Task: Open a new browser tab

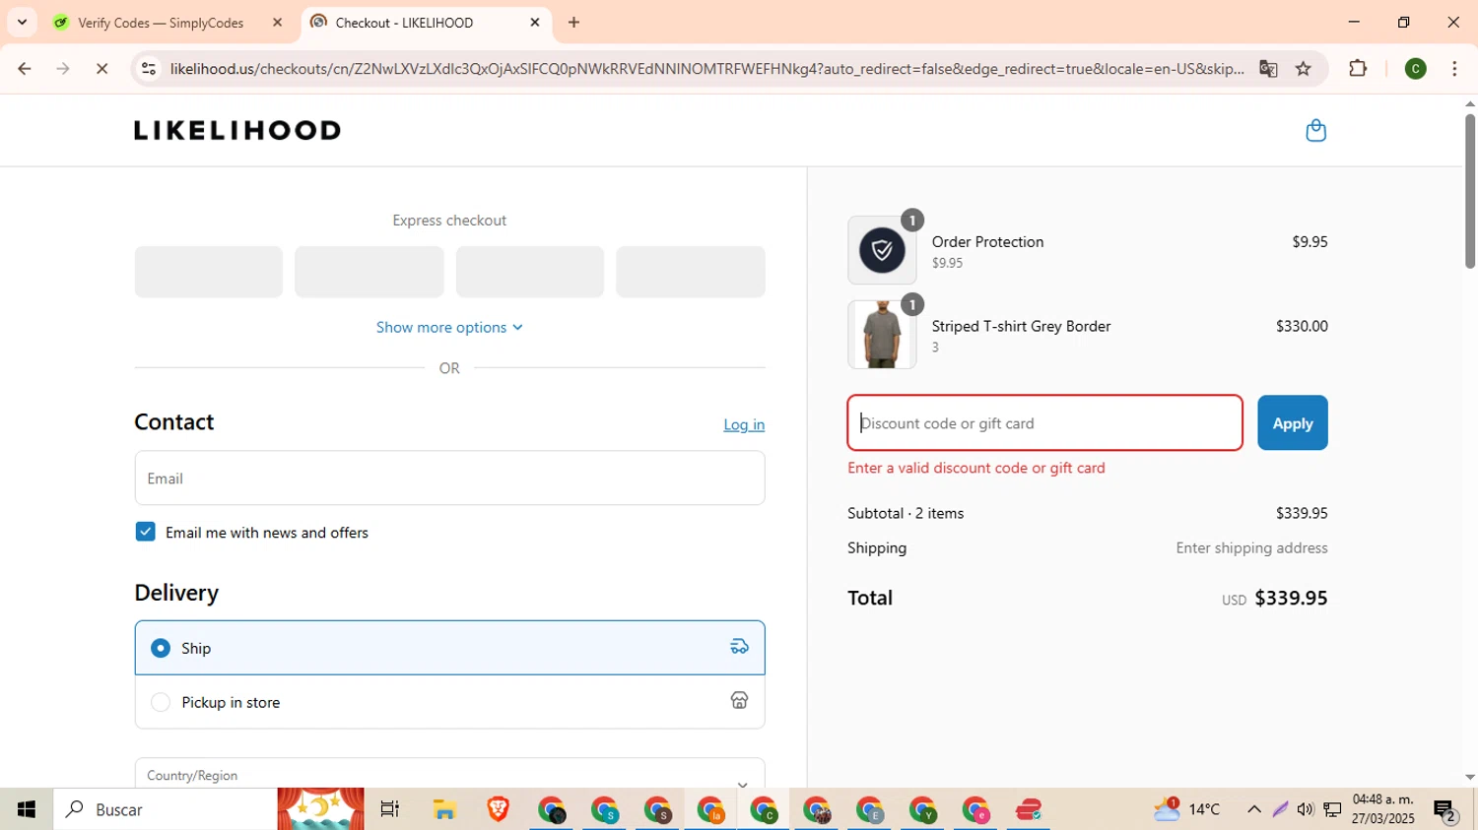Action: tap(574, 22)
